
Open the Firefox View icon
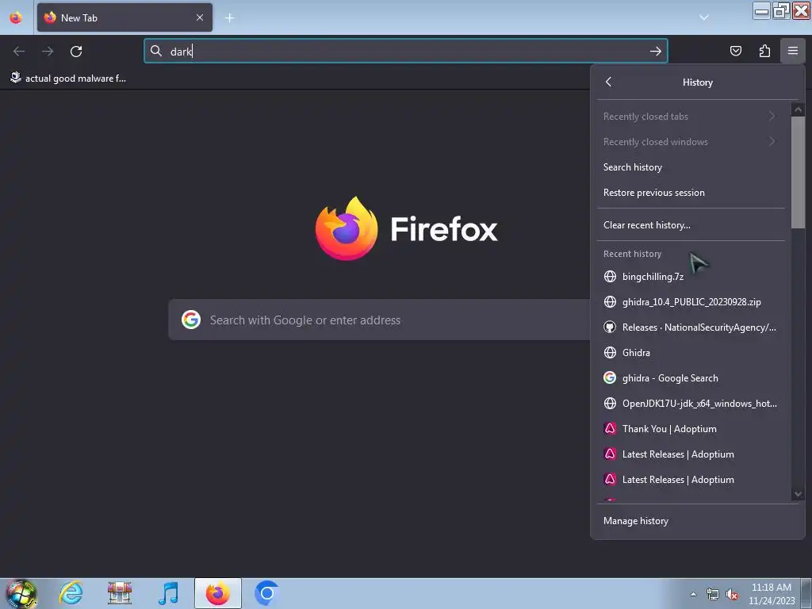pyautogui.click(x=16, y=17)
